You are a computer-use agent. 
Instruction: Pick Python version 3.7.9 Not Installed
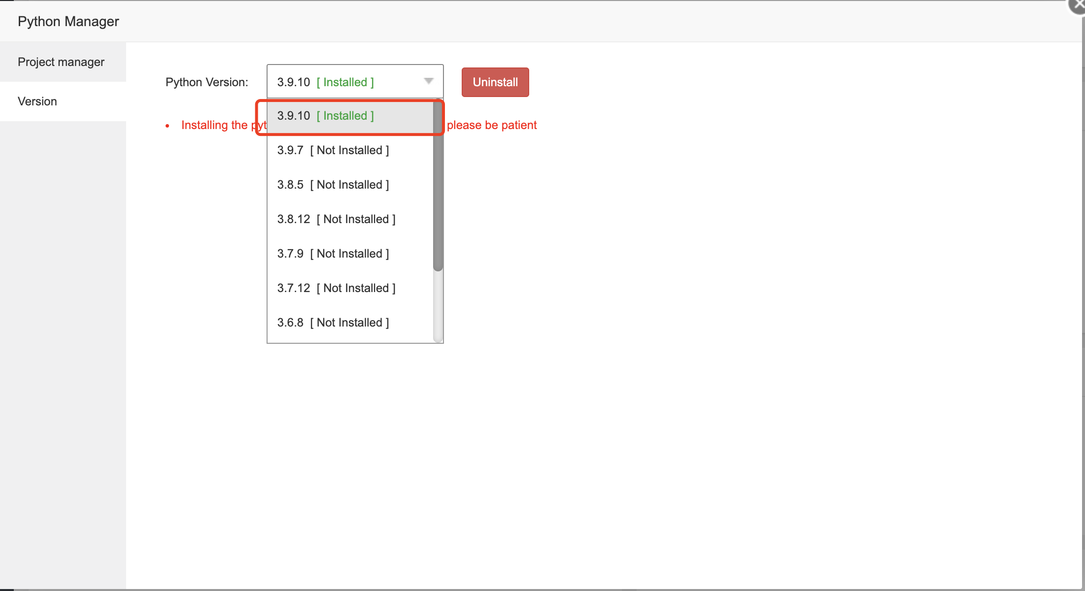[333, 253]
